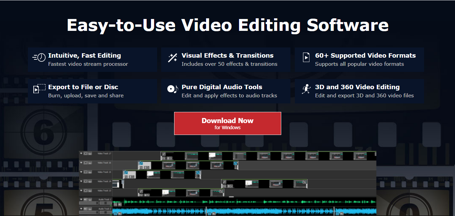Collapse Video Track 15 with its triangle
The width and height of the screenshot is (455, 216).
[x=81, y=172]
